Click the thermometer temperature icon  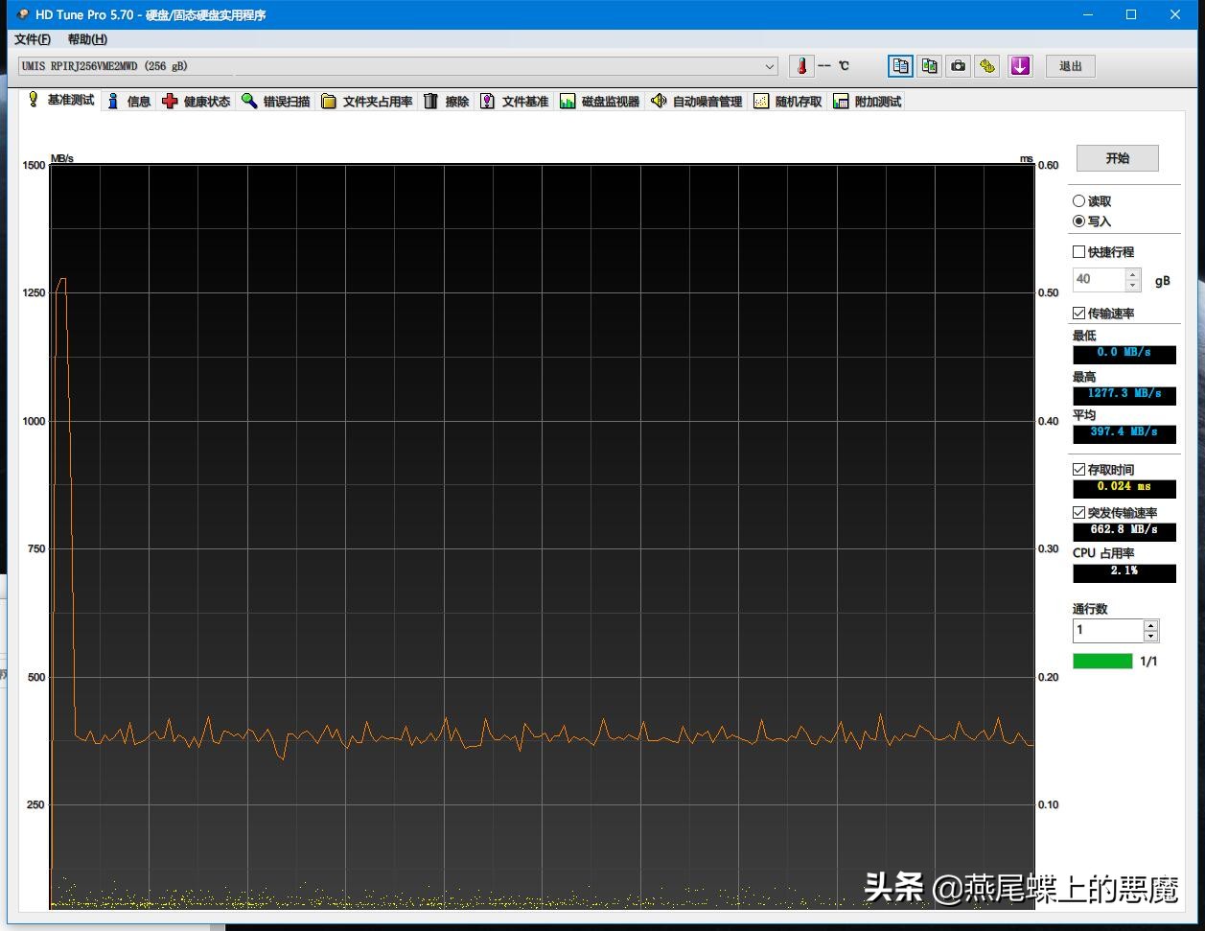[801, 66]
